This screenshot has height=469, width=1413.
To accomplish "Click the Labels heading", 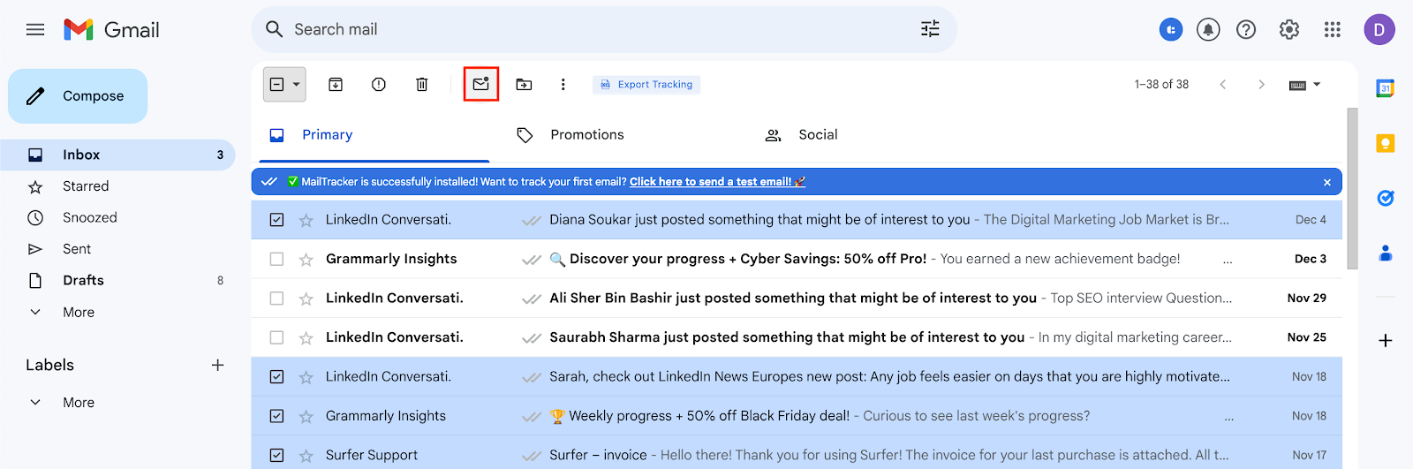I will (x=49, y=365).
